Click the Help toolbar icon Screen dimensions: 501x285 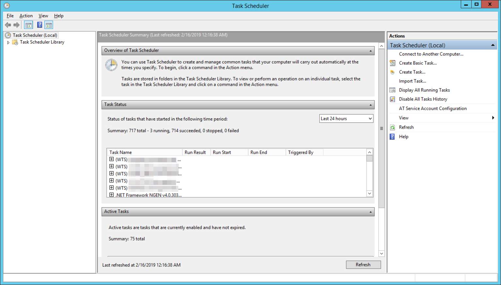[39, 25]
